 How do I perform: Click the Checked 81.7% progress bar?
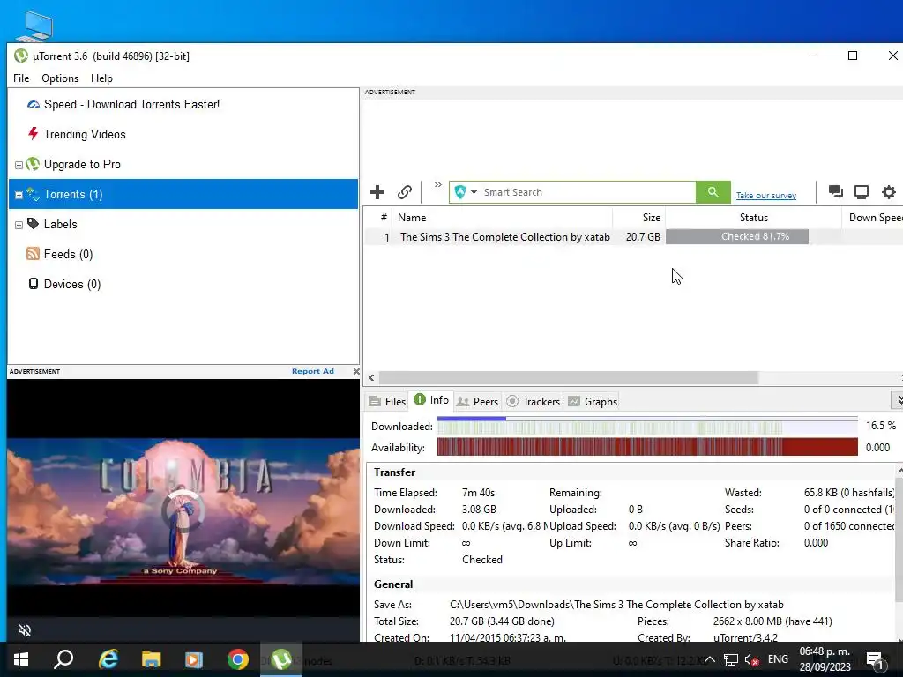pos(737,236)
